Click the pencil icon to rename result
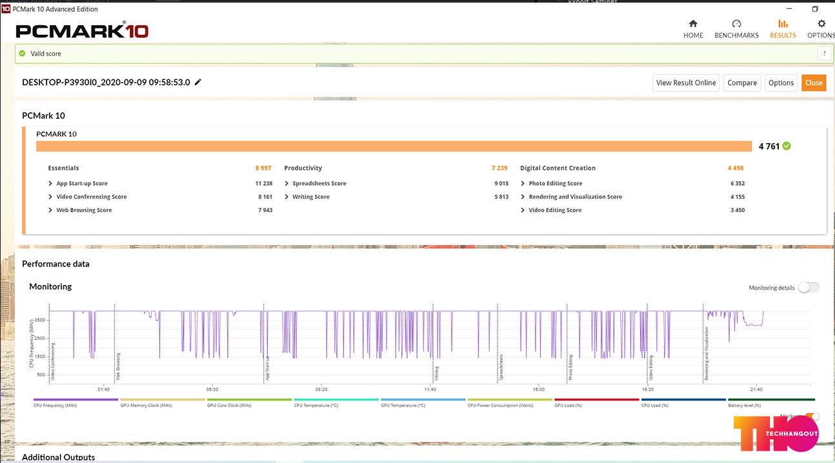This screenshot has width=835, height=463. [198, 82]
